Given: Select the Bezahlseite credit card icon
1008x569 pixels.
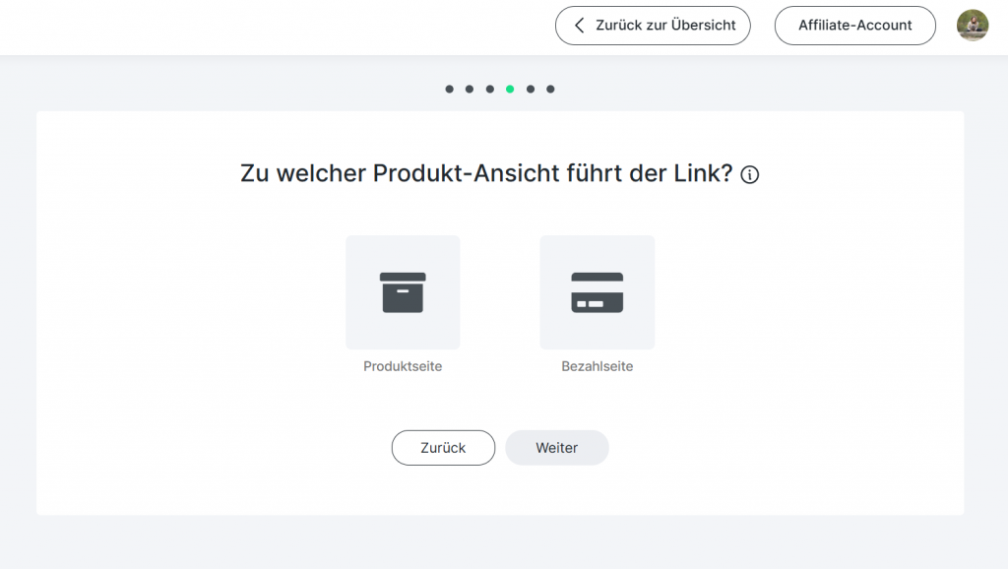Looking at the screenshot, I should coord(597,292).
